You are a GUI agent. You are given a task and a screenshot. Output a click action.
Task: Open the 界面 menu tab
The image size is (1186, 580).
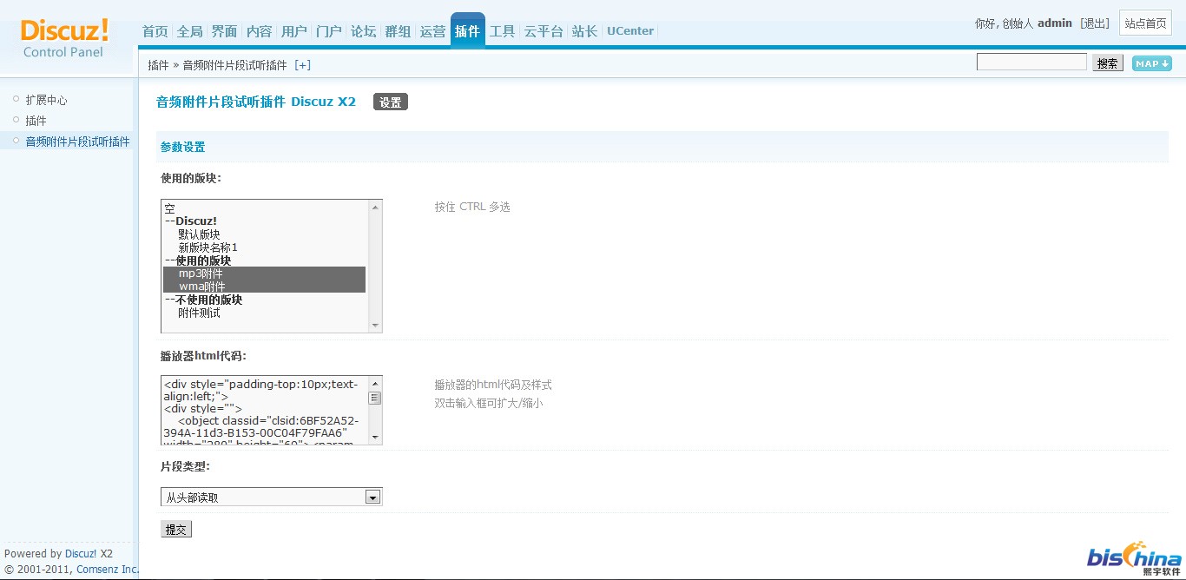(x=224, y=31)
